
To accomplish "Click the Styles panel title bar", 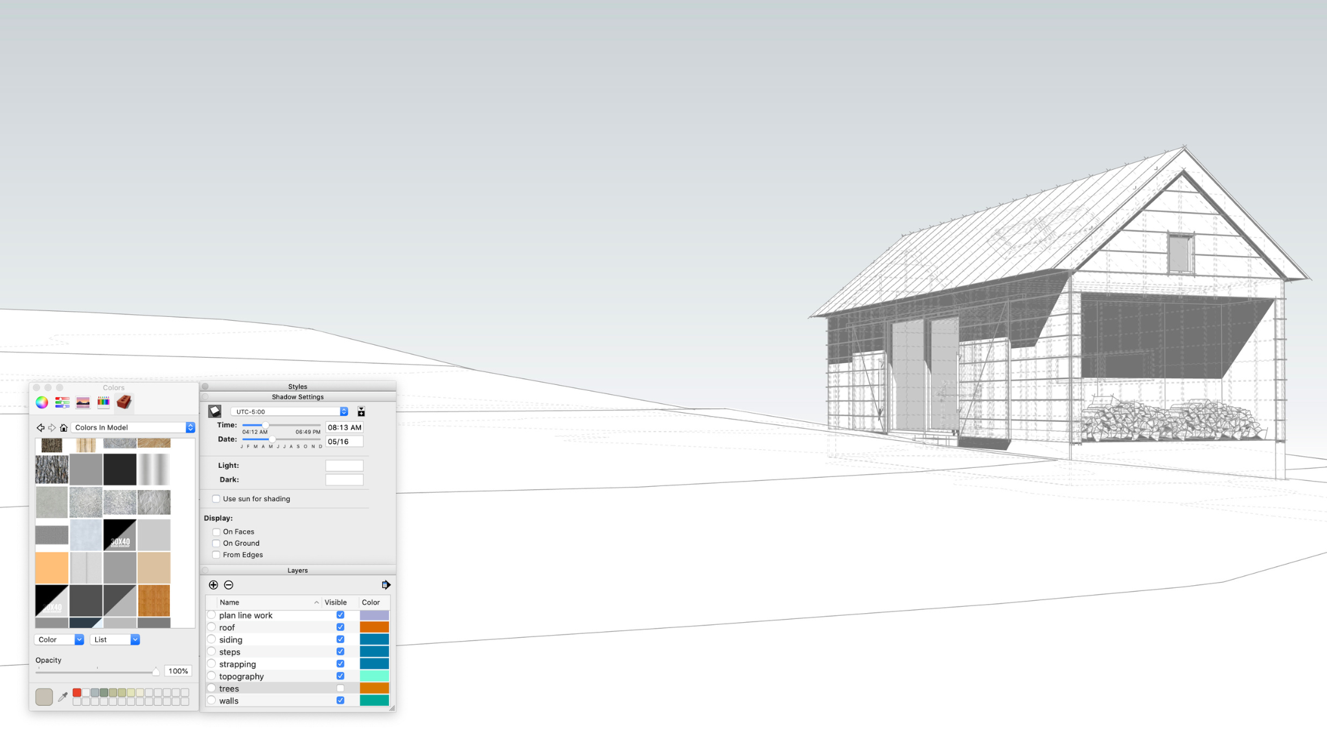I will (297, 386).
